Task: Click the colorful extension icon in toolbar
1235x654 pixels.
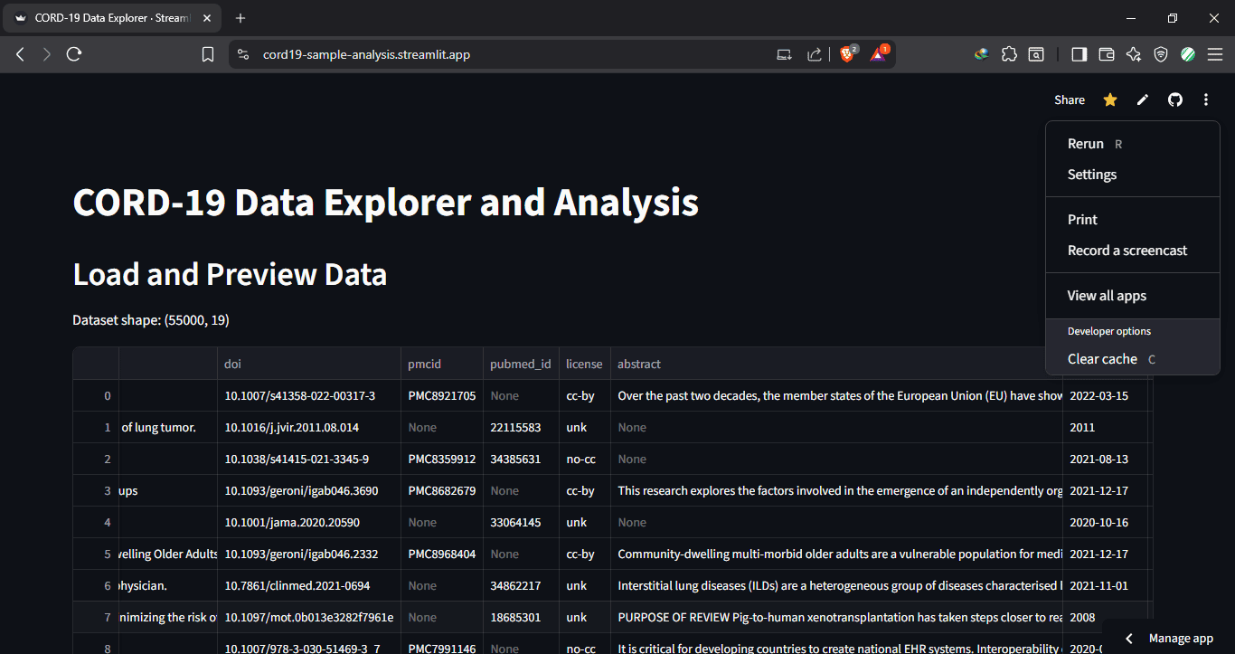Action: (x=982, y=54)
